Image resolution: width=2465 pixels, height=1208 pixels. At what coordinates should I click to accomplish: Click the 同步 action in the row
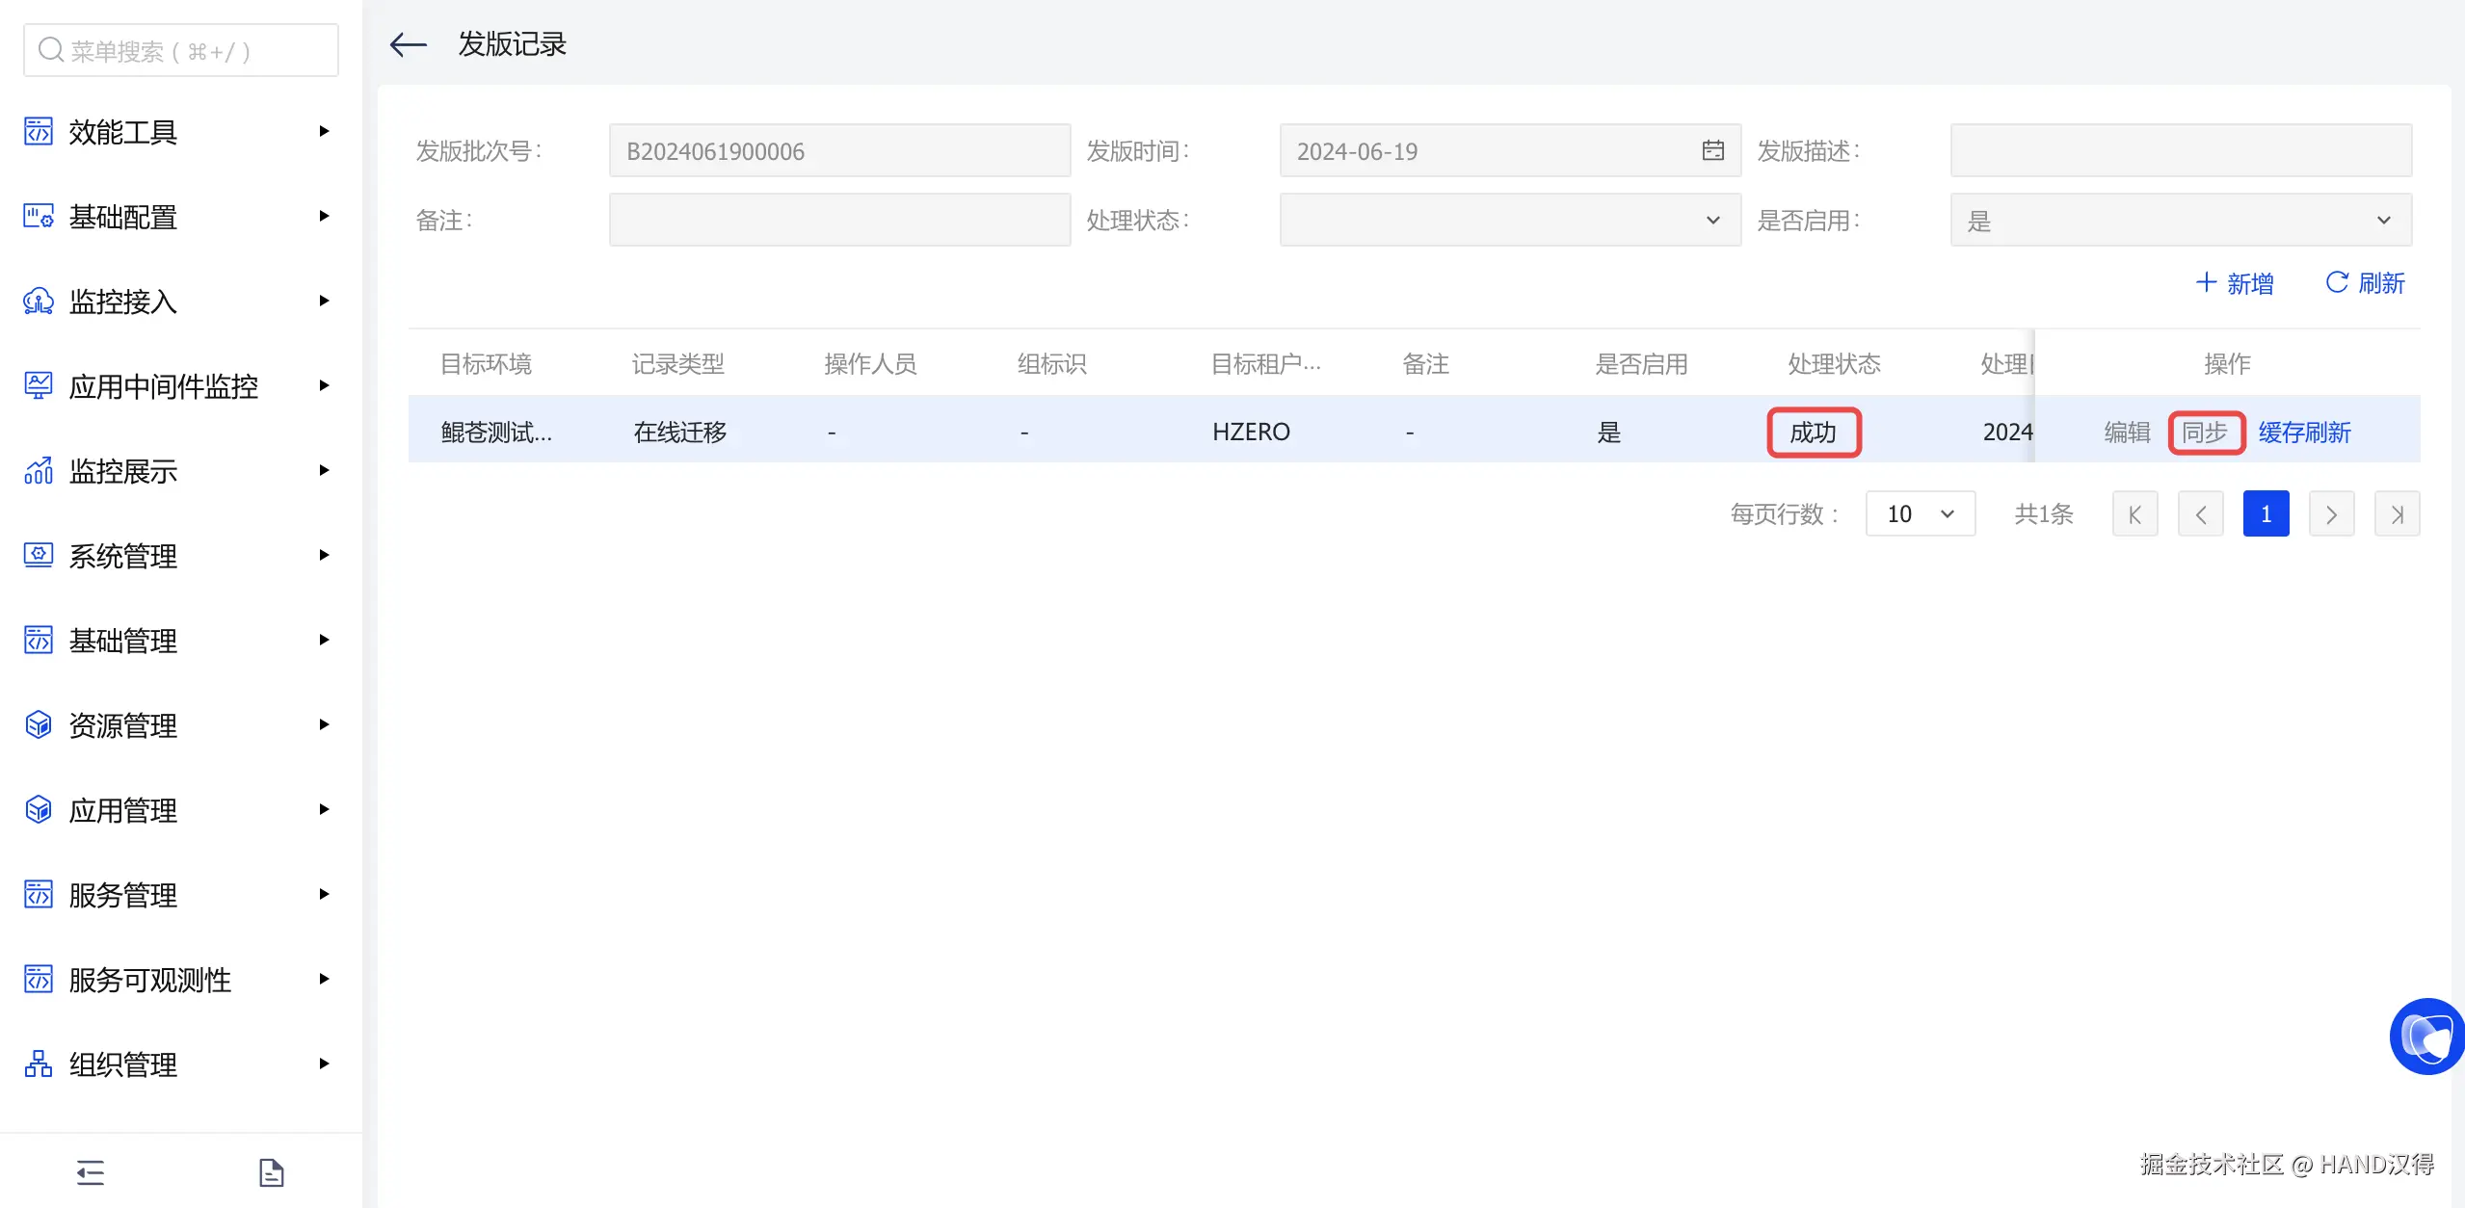(2206, 432)
